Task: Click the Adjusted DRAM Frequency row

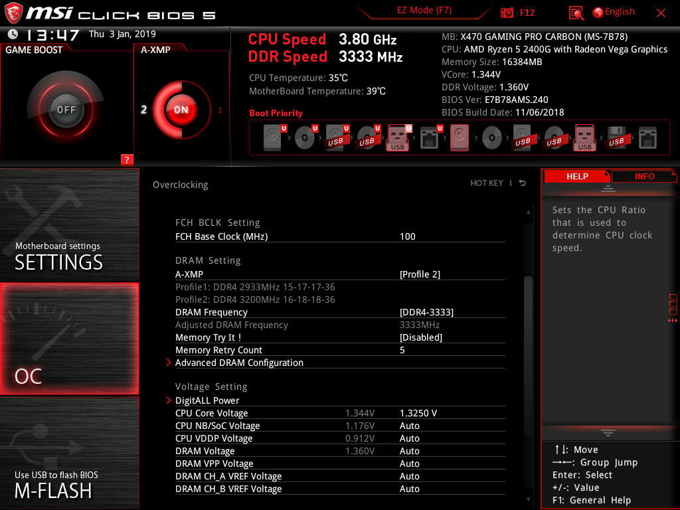Action: click(x=340, y=325)
